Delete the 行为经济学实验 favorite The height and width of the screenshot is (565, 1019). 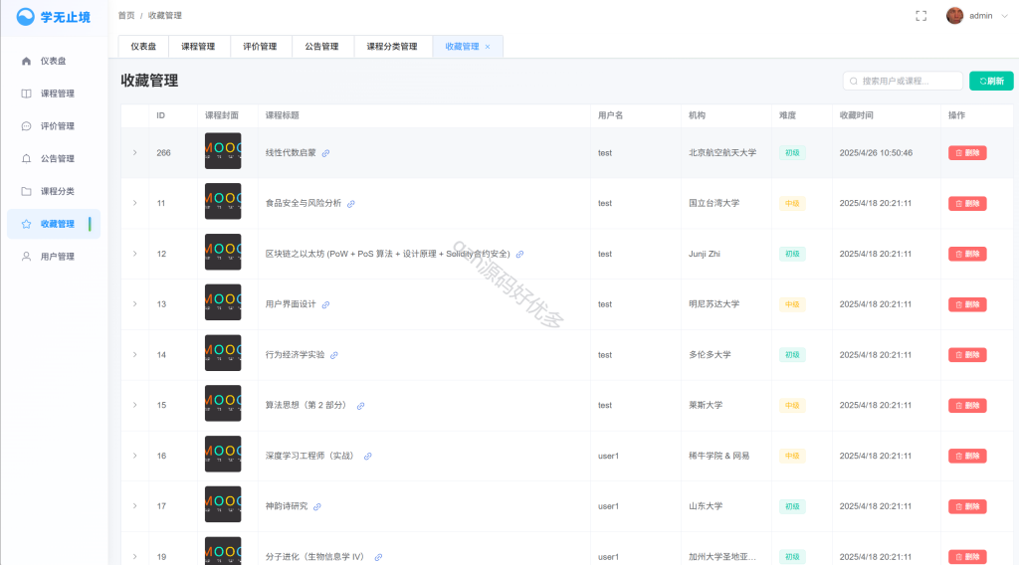tap(967, 355)
